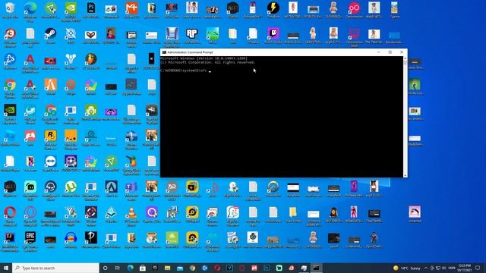Open CCleaner Browser desktop shortcut
Viewport: 486px width, 273px height.
pyautogui.click(x=10, y=37)
